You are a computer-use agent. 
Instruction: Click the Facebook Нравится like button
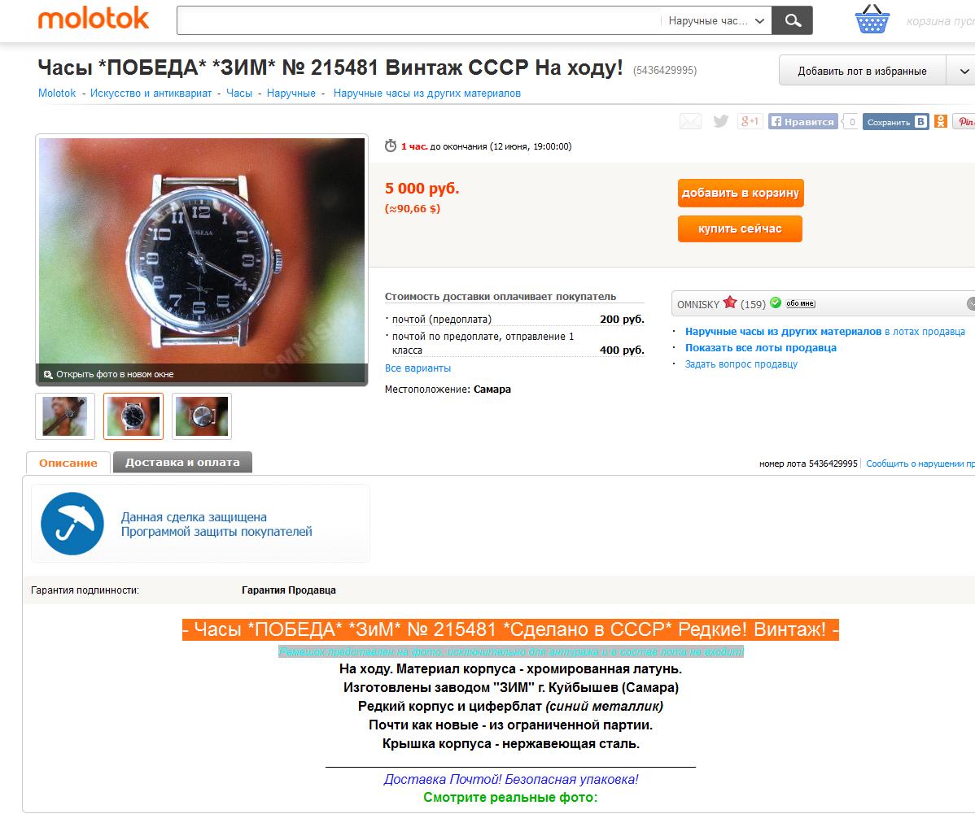pyautogui.click(x=802, y=122)
